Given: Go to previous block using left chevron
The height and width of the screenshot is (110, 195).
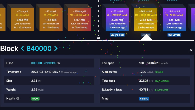Looking at the screenshot, I should click(22, 48).
